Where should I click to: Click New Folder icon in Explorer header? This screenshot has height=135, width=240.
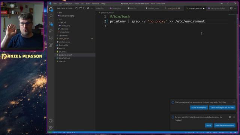81,8
